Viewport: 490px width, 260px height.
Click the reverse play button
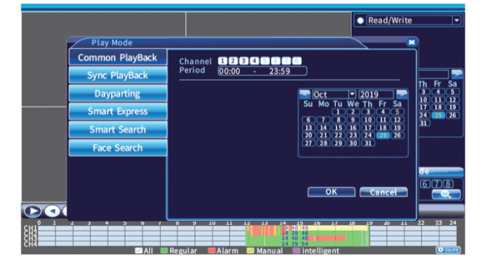[52, 211]
